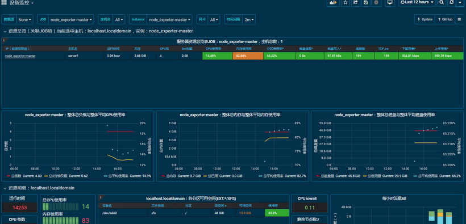This screenshot has height=224, width=466.
Task: Open the Last 12 hours time picker
Action: (x=417, y=2)
